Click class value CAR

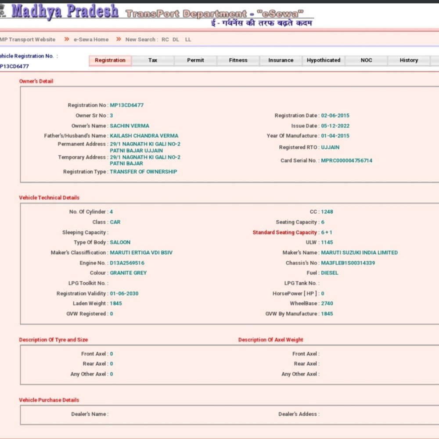(x=115, y=222)
